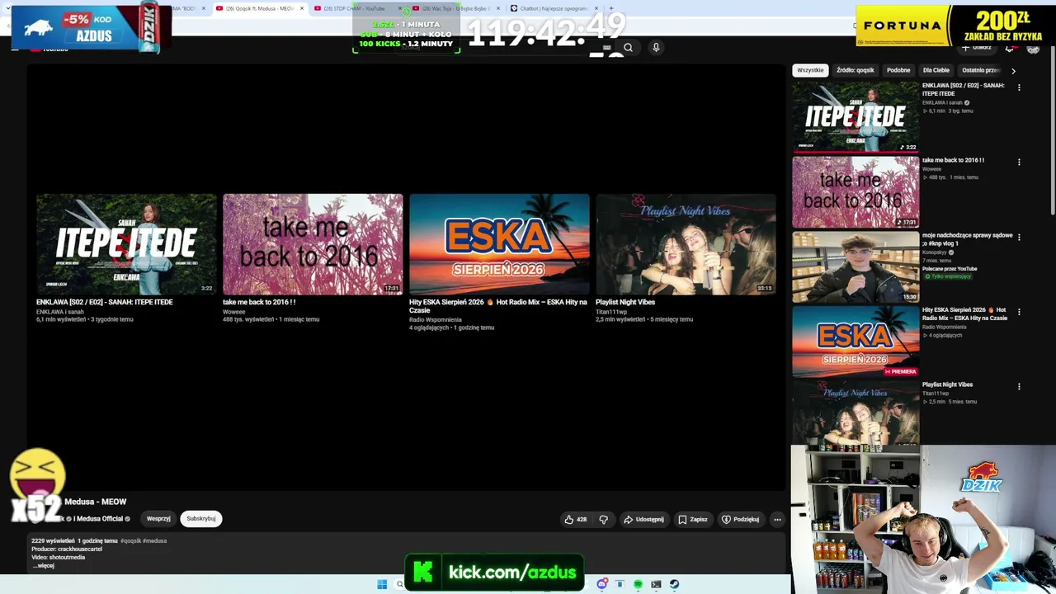Open Playlist Night Vibes endscreen thumbnail
The image size is (1056, 594).
[x=686, y=244]
